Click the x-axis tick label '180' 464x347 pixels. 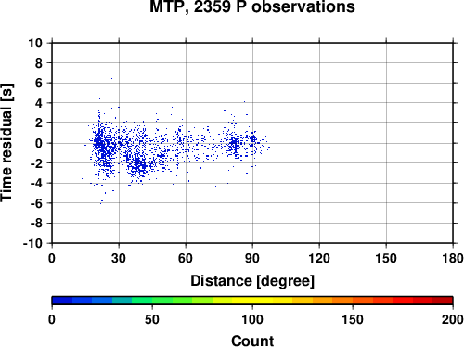pyautogui.click(x=453, y=258)
